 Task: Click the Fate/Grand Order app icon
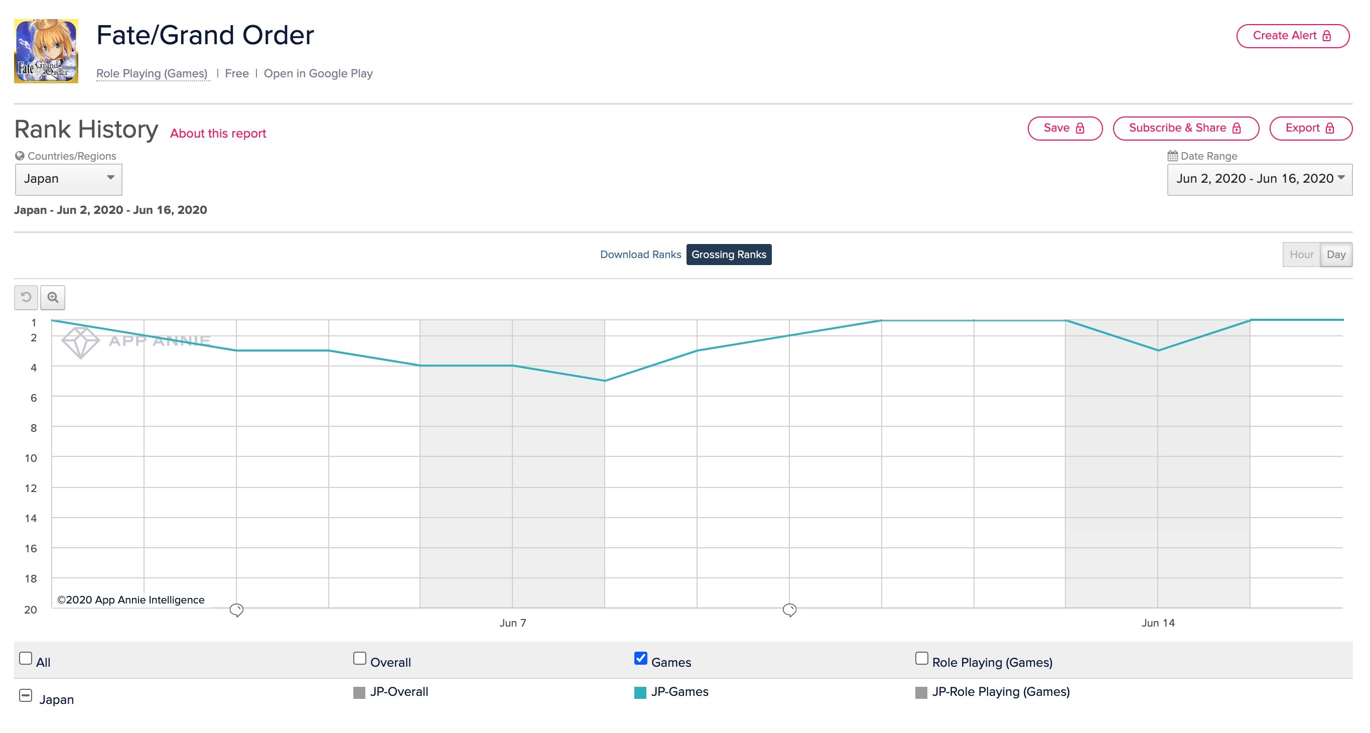[x=46, y=51]
